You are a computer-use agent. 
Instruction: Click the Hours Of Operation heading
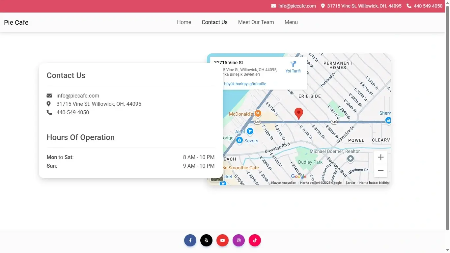(81, 137)
